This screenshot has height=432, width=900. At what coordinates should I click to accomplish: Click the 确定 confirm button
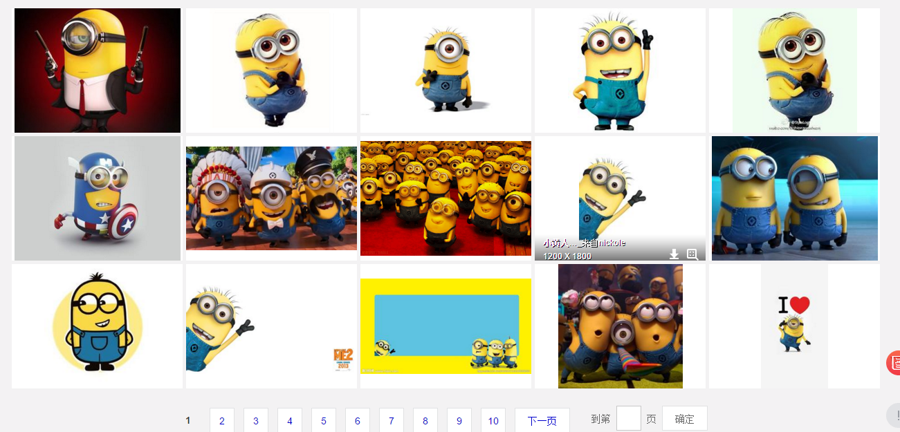[685, 418]
